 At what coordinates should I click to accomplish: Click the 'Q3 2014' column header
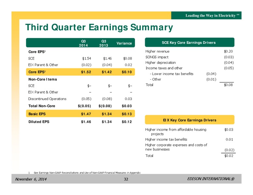coord(83,43)
